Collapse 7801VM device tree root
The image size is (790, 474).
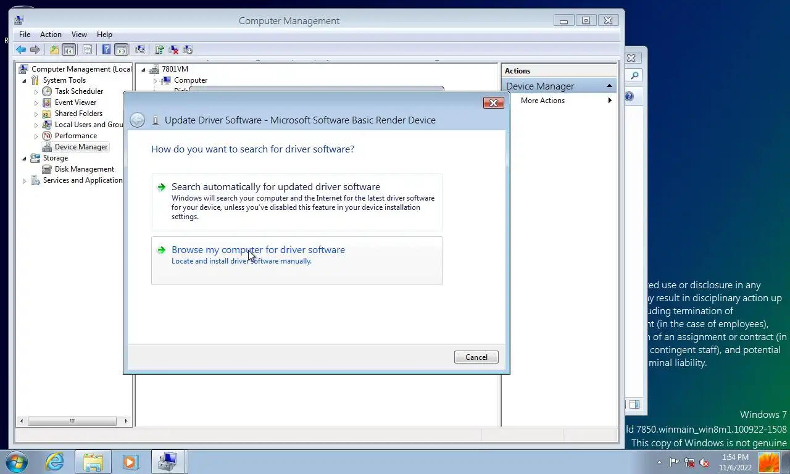143,69
